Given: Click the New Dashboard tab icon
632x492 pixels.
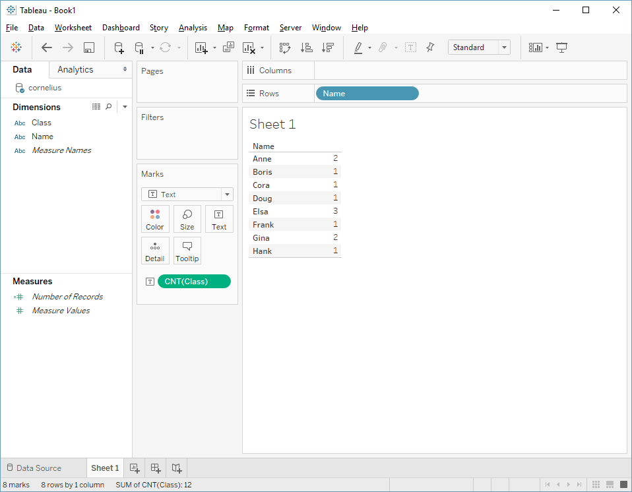Looking at the screenshot, I should [156, 468].
